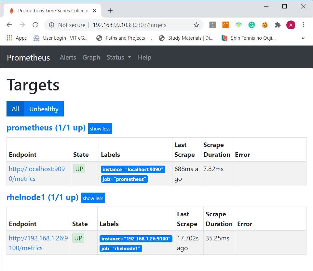Screen dimensions: 313x271
Task: Select the All targets filter
Action: (x=15, y=109)
